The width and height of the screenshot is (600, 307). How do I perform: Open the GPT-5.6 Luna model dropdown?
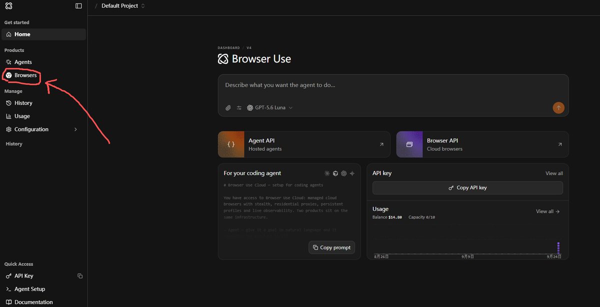(x=270, y=108)
